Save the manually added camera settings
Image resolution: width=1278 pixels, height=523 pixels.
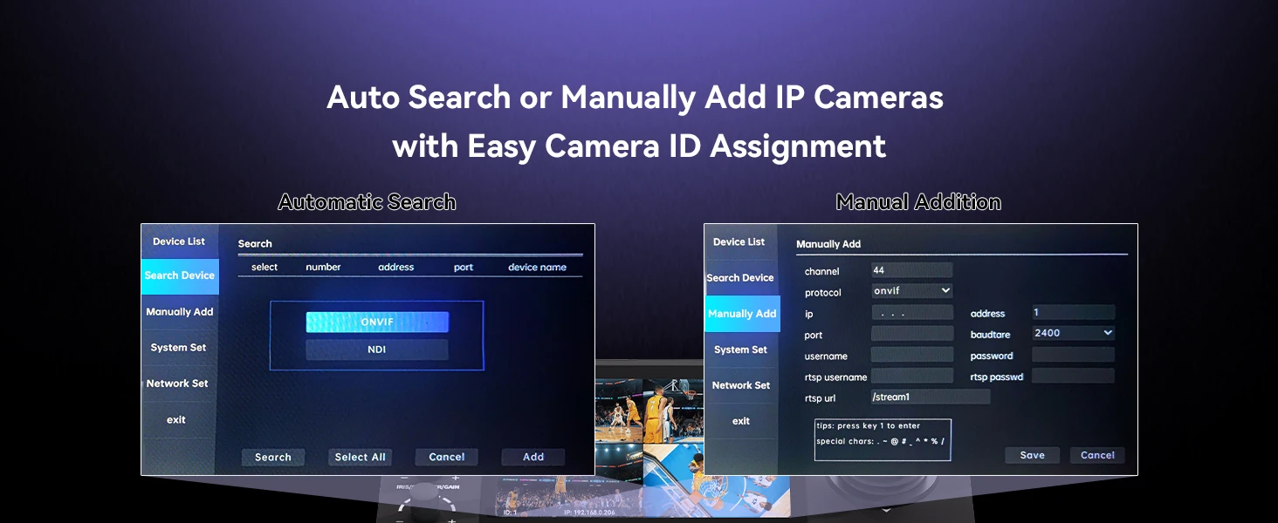[1032, 455]
